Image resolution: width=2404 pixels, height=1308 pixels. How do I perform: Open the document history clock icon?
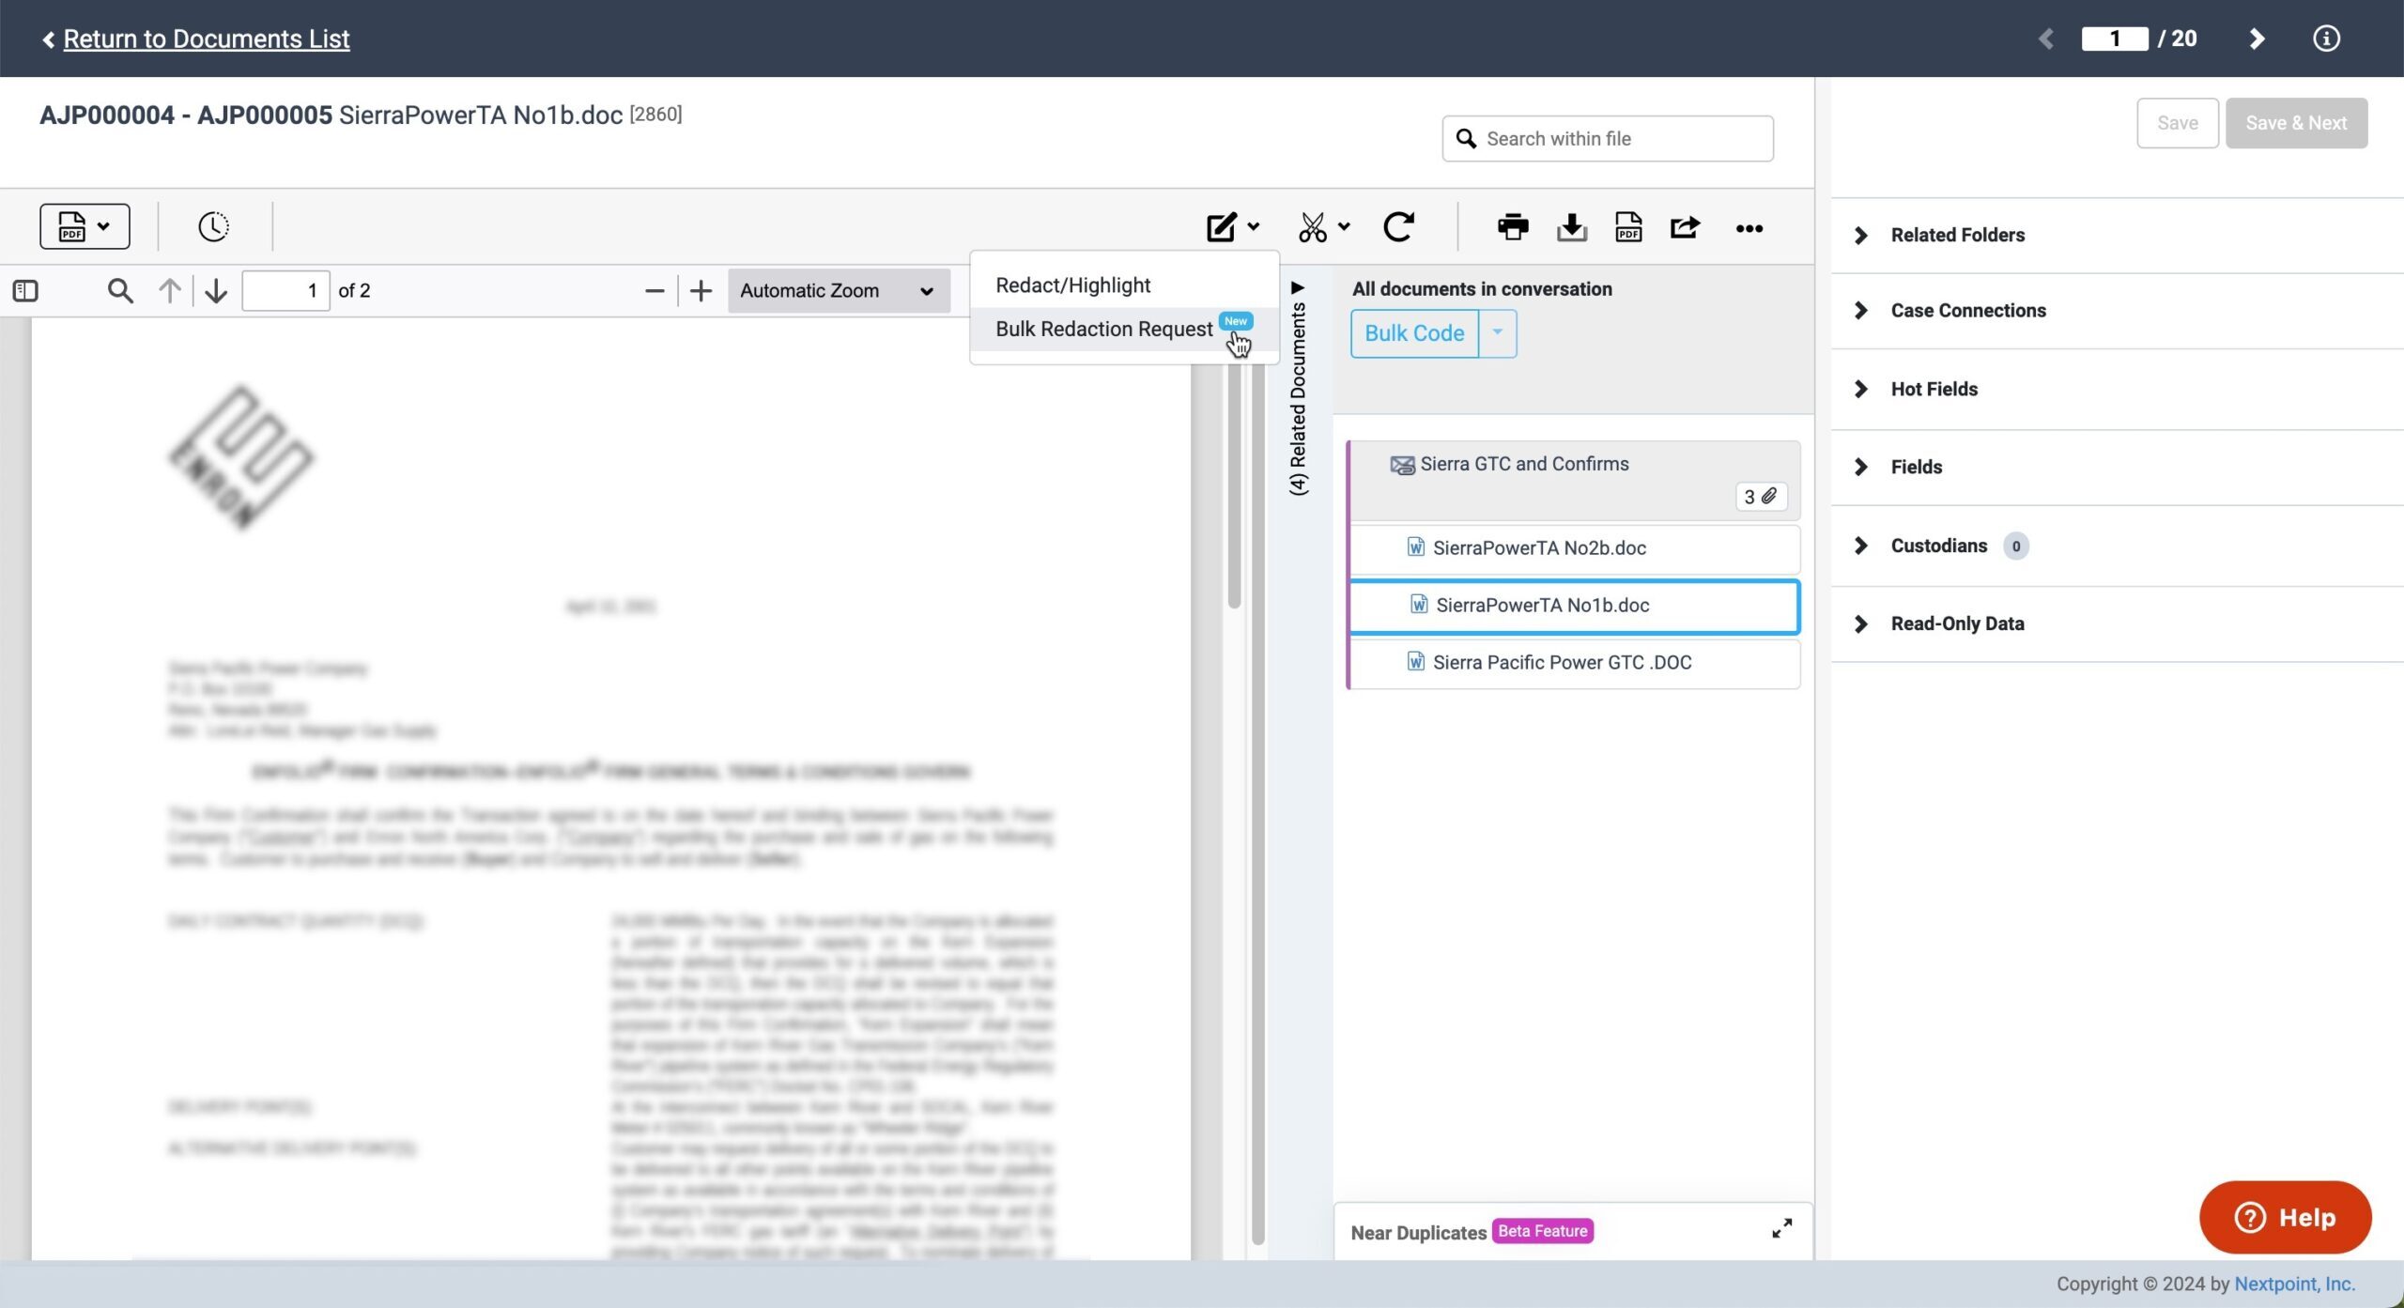pyautogui.click(x=213, y=227)
